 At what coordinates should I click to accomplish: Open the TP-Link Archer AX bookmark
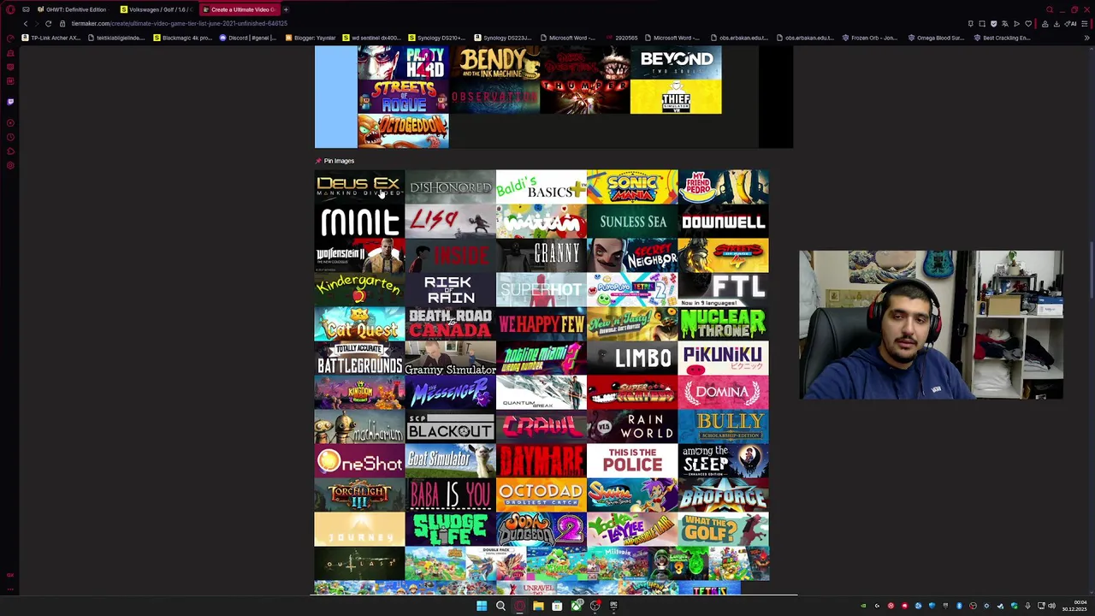50,38
